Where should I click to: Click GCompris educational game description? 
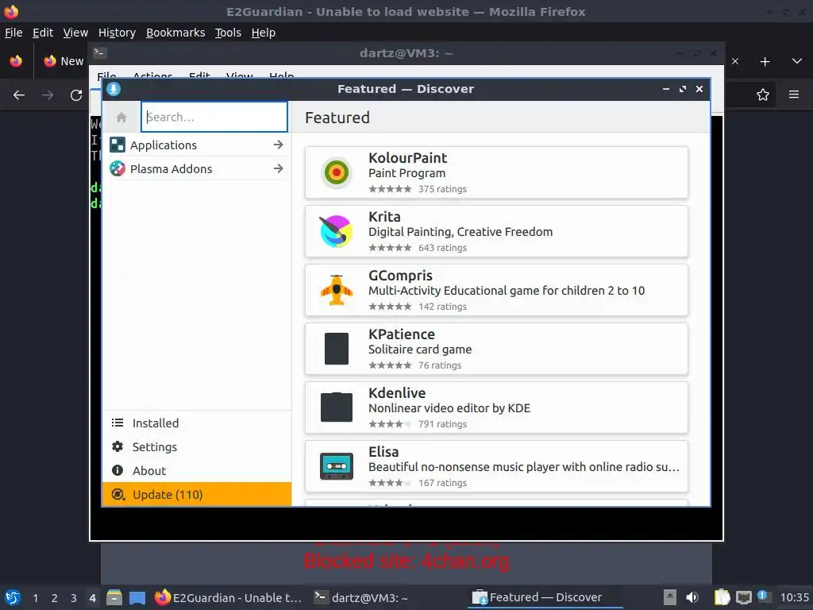click(x=506, y=291)
